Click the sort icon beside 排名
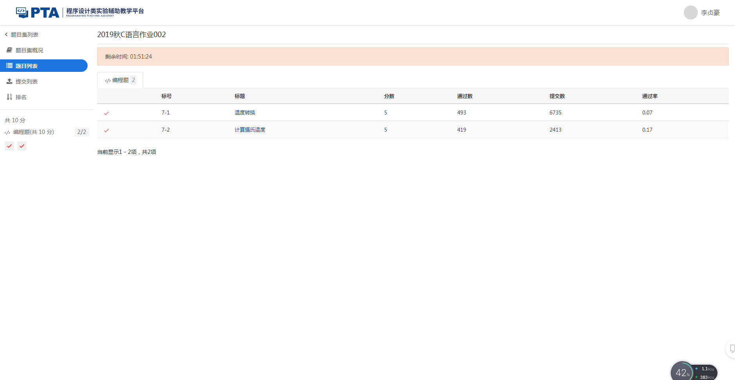The image size is (735, 380). click(9, 97)
